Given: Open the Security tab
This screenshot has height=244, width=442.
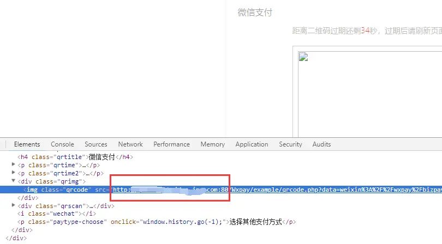Looking at the screenshot, I should (290, 144).
